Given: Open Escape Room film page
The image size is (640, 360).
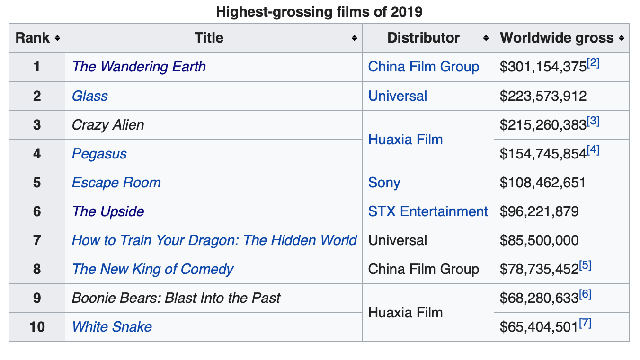Looking at the screenshot, I should point(116,183).
